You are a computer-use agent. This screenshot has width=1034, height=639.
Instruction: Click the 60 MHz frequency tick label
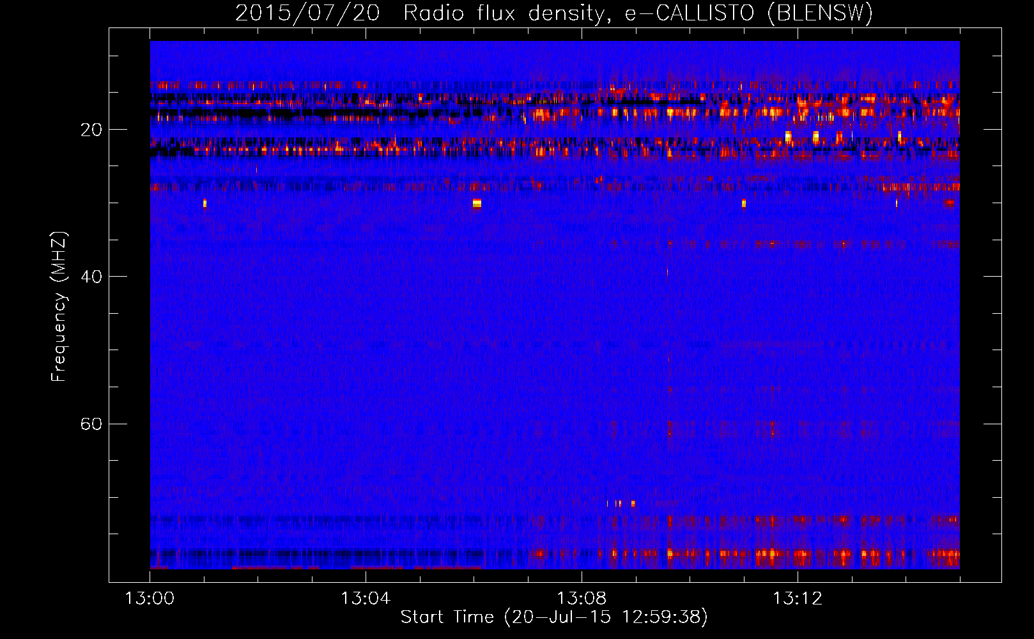91,424
